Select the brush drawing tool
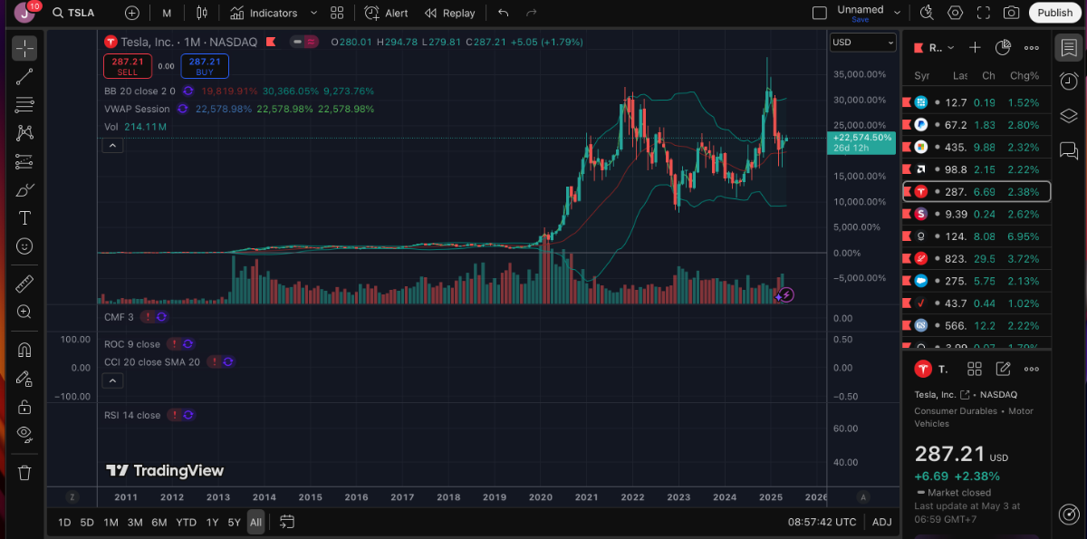The image size is (1087, 539). (x=24, y=189)
